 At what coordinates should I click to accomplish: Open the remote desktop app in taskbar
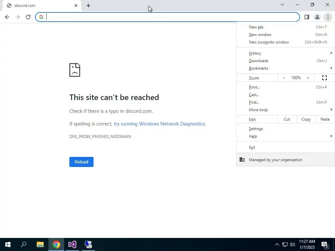[x=88, y=244]
